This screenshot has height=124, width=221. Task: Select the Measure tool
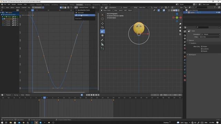(103, 44)
